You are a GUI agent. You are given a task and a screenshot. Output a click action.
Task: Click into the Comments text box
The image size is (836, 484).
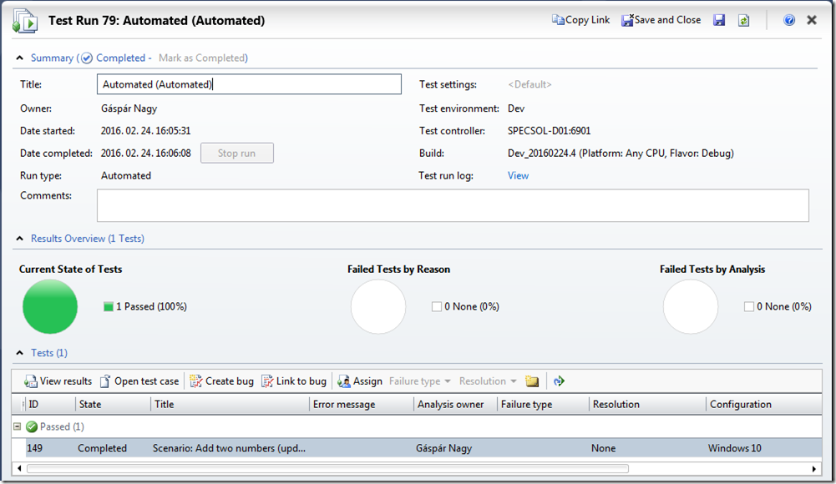[453, 205]
